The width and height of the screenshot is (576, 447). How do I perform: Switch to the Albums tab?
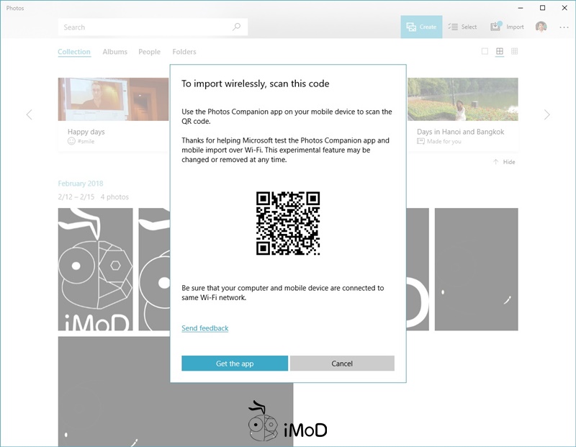(x=114, y=52)
